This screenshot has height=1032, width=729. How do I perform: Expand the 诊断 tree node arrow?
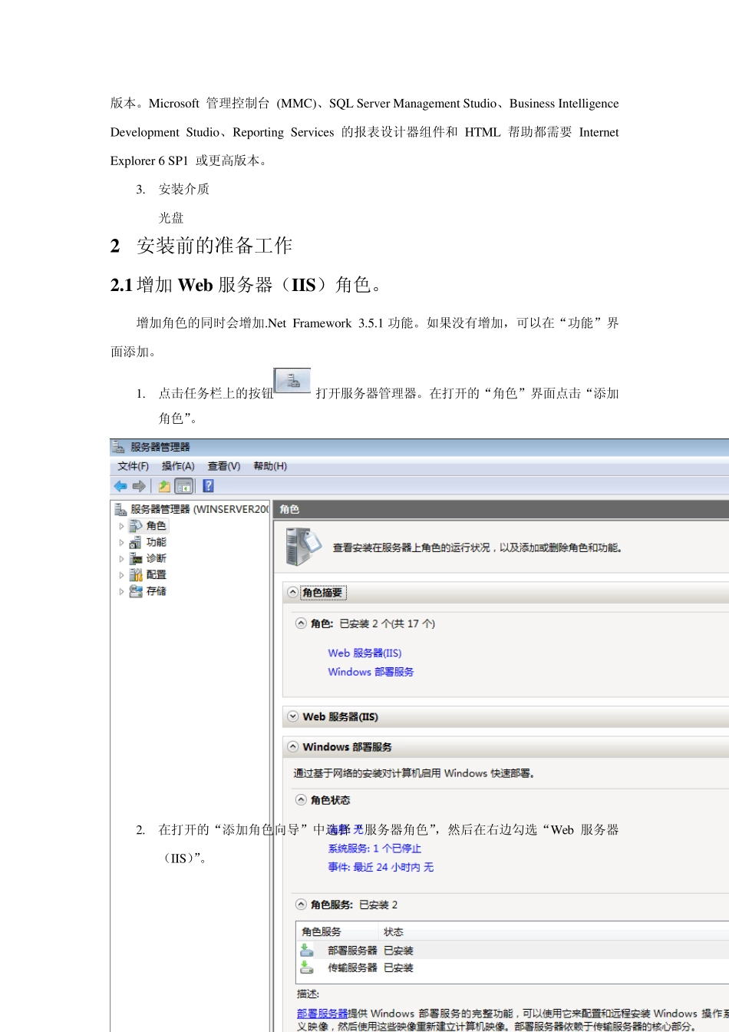coord(121,559)
